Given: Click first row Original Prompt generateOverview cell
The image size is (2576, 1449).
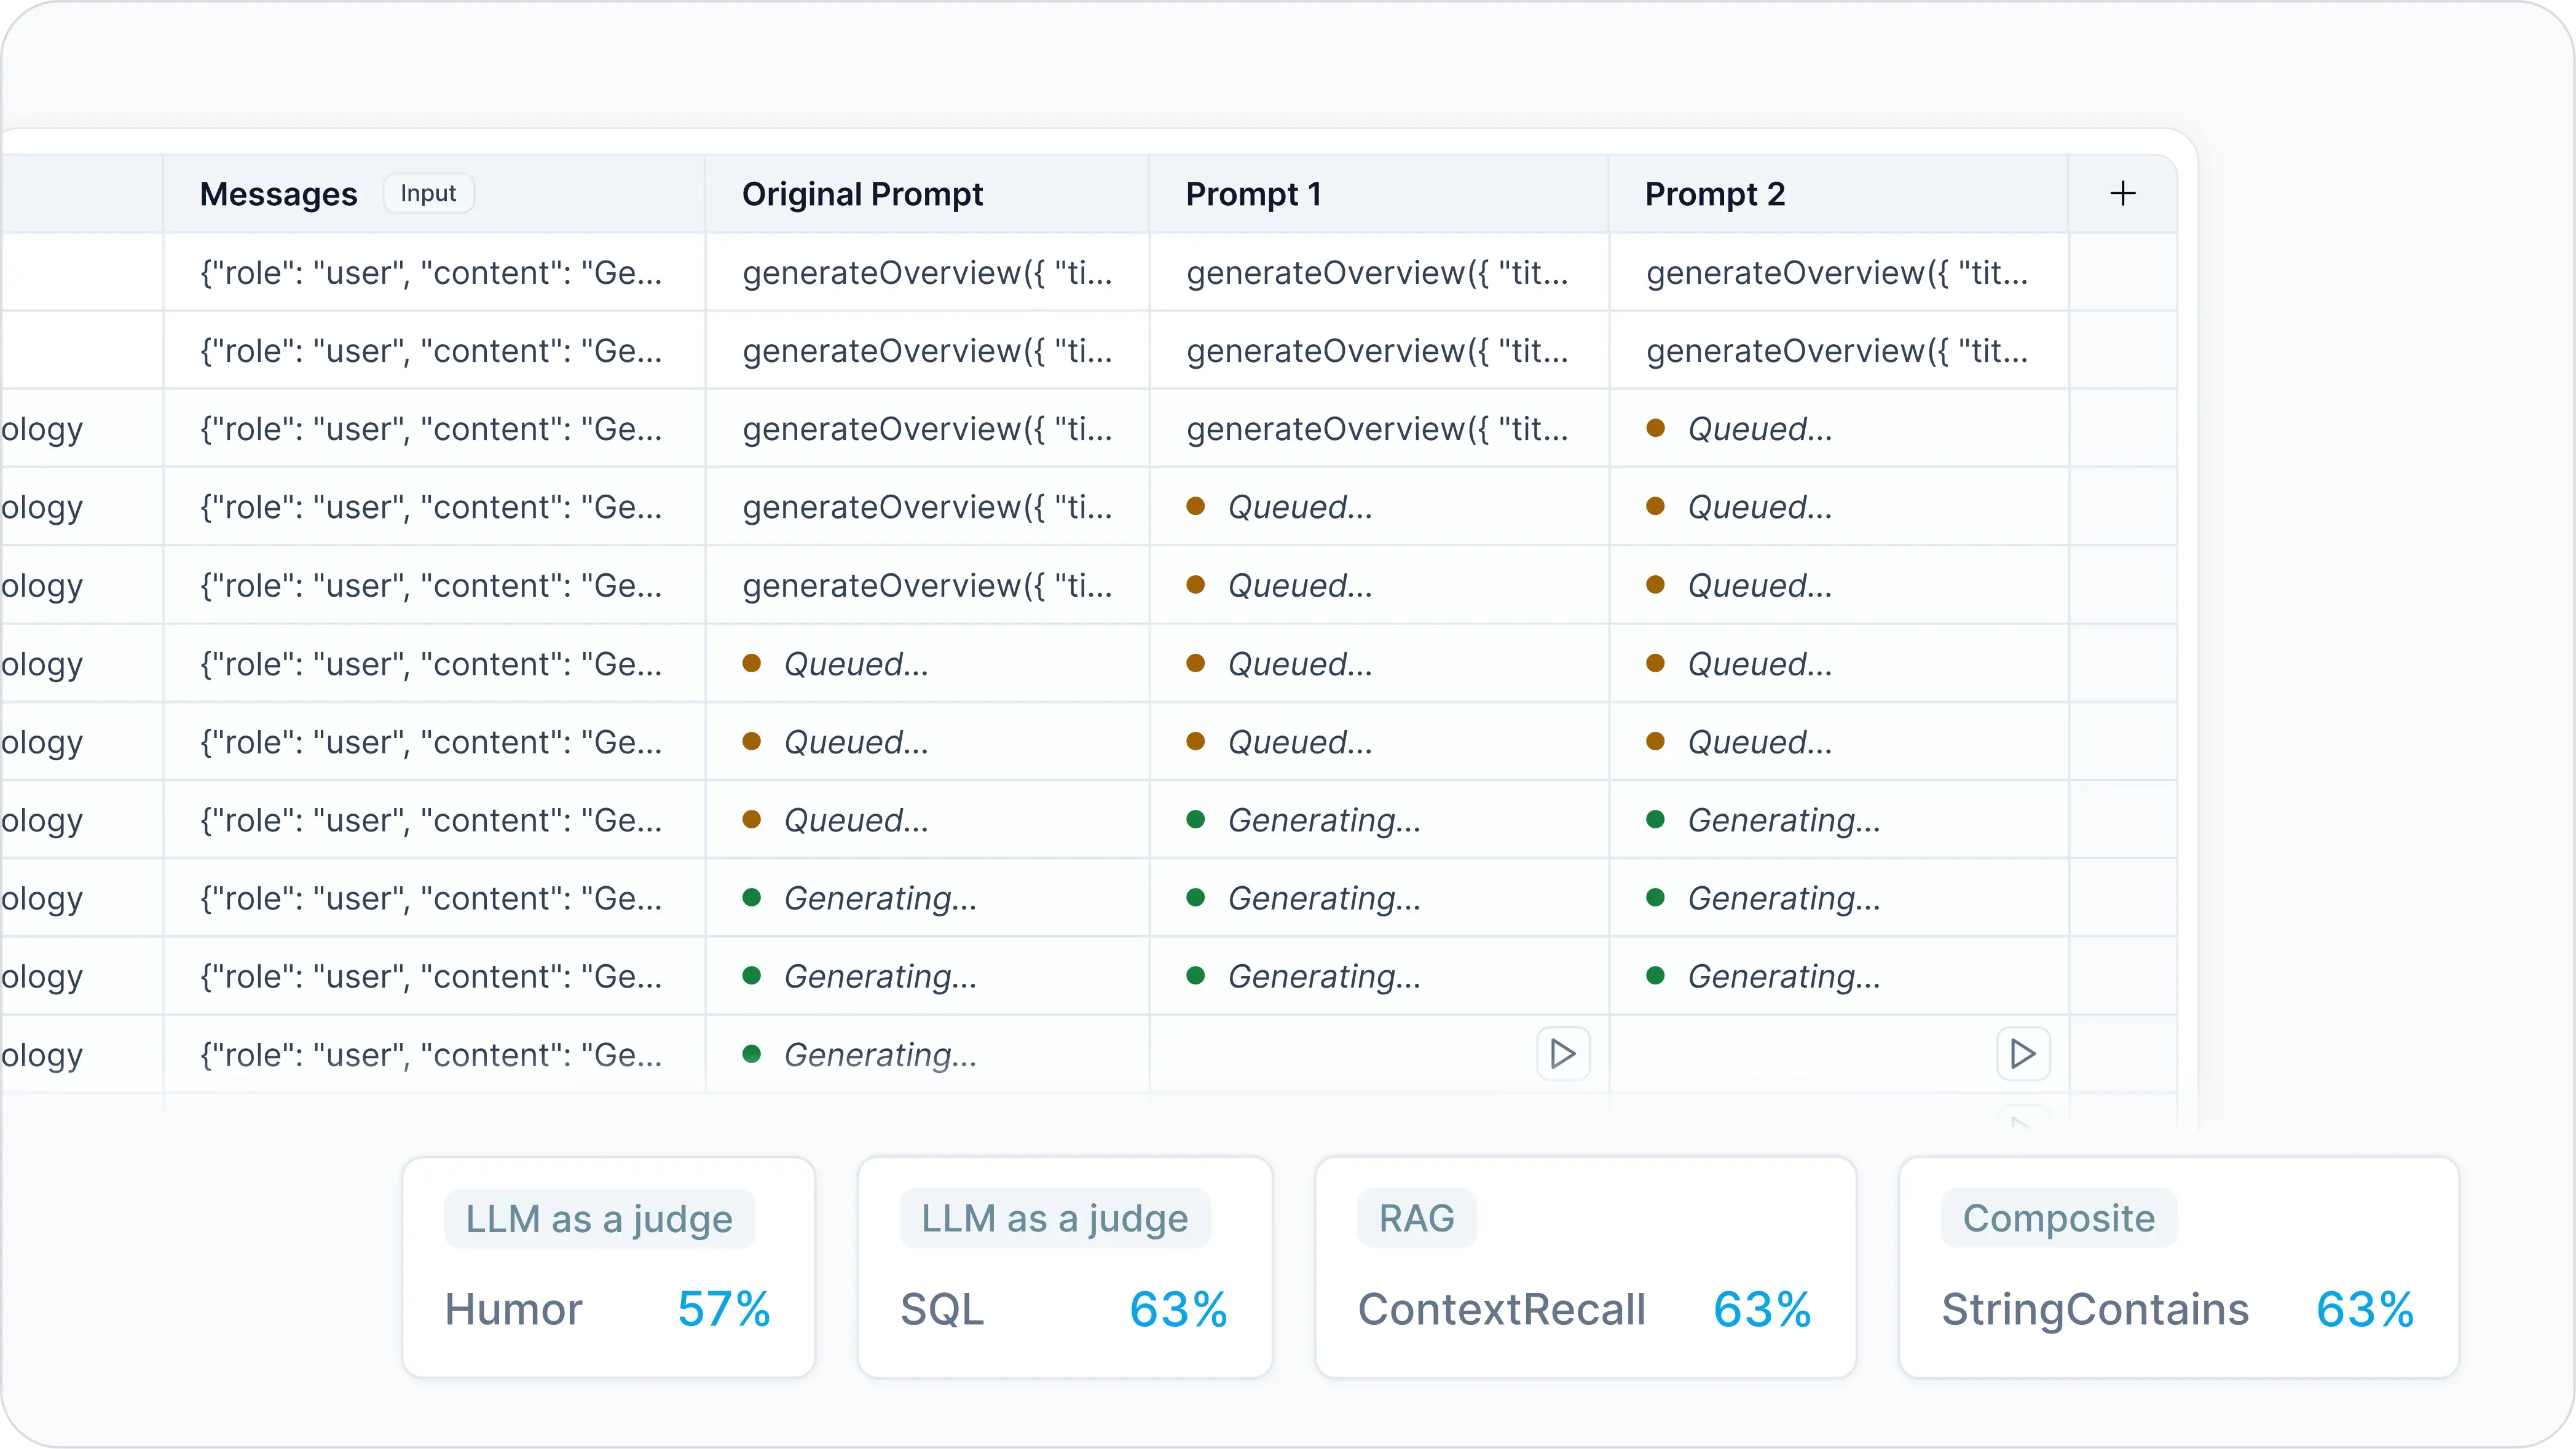Looking at the screenshot, I should (x=926, y=272).
